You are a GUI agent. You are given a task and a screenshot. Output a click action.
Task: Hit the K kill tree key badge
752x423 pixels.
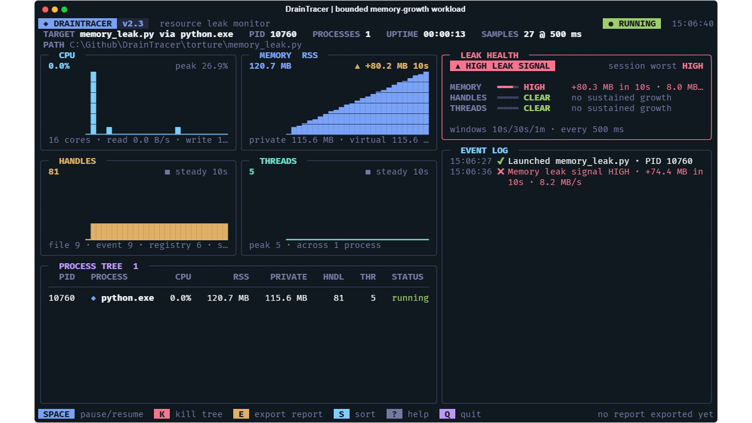click(162, 414)
